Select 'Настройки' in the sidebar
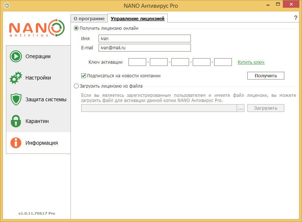This screenshot has width=302, height=222. point(38,78)
